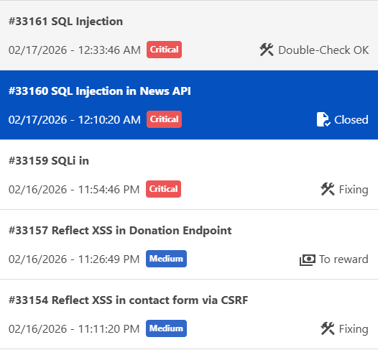Click the Critical badge on report #33160

[x=164, y=119]
